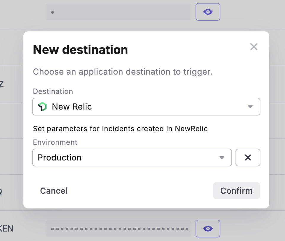The height and width of the screenshot is (241, 285).
Task: Reveal the top masked secret value
Action: [x=208, y=12]
